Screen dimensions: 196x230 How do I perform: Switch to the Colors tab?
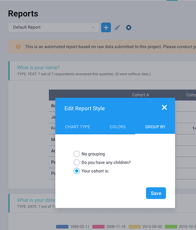[x=118, y=127]
